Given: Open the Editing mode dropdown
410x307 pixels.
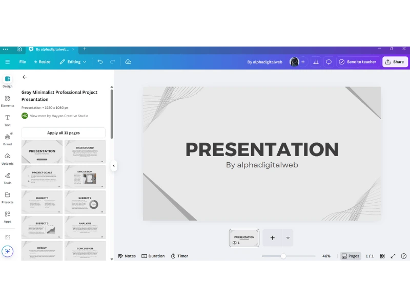Looking at the screenshot, I should 72,61.
